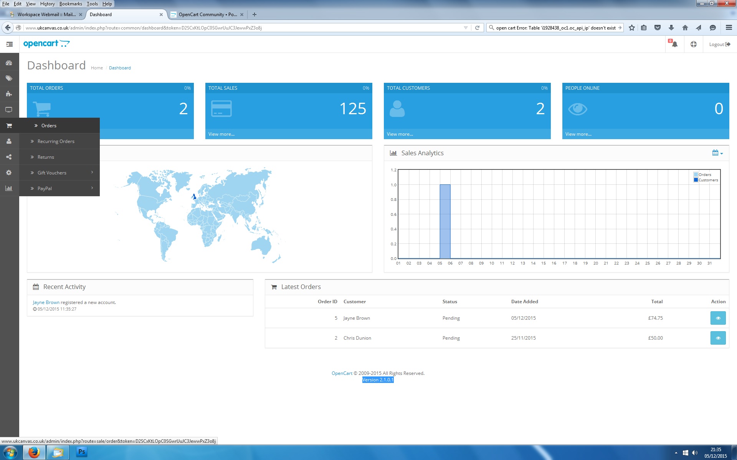Open the browser downloads arrow

(671, 28)
